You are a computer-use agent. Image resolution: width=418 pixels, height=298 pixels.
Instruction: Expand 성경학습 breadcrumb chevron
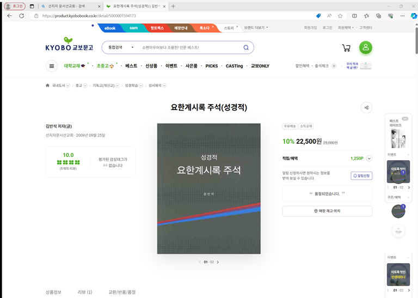(141, 86)
